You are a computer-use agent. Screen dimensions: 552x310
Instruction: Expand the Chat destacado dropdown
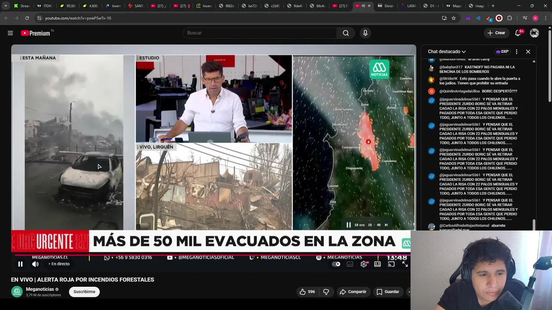point(447,51)
